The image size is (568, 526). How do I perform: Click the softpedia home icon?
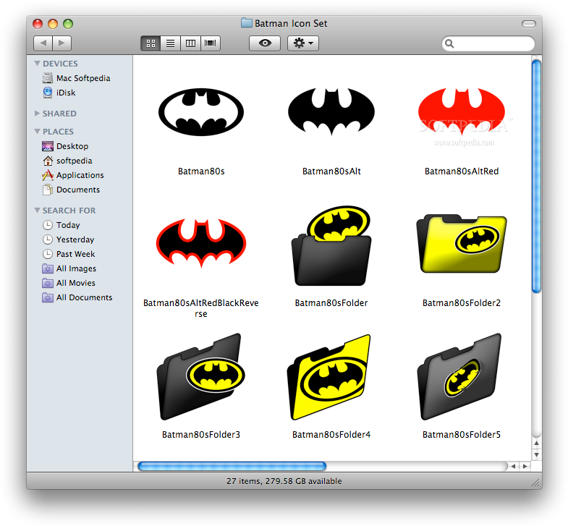48,161
